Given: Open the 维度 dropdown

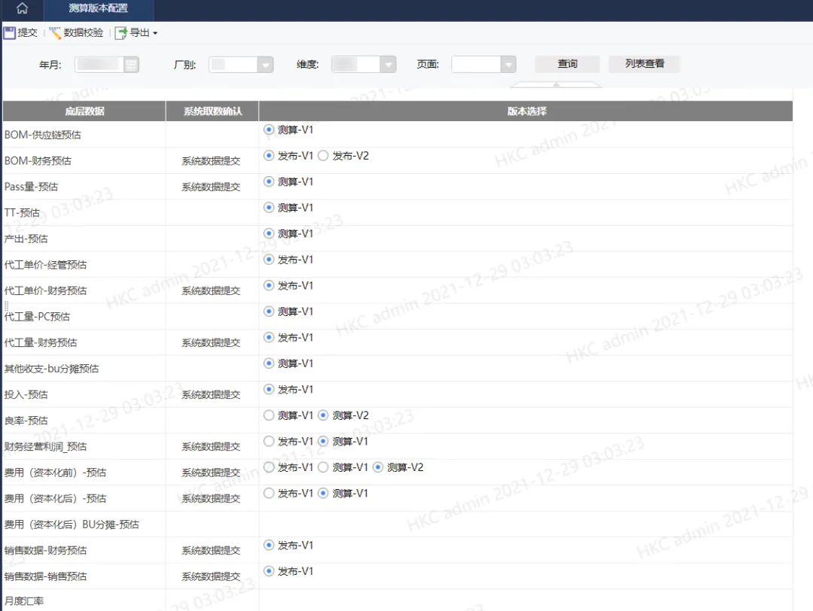Looking at the screenshot, I should click(388, 64).
